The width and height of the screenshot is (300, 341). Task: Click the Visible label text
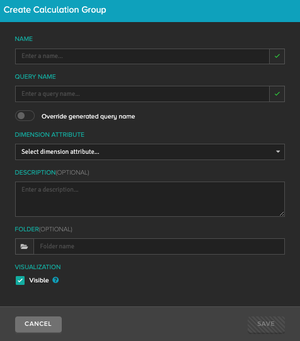click(39, 280)
